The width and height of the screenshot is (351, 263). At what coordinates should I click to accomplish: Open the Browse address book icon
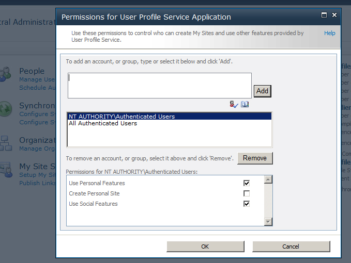point(245,104)
